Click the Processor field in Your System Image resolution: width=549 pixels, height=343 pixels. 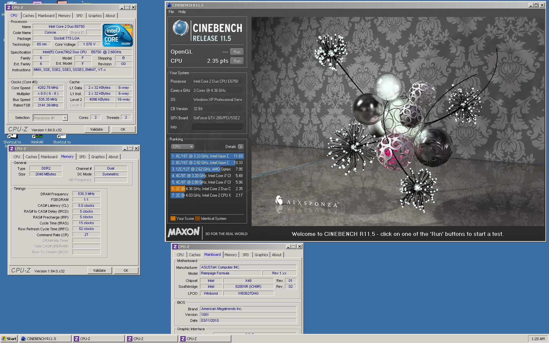tap(217, 81)
